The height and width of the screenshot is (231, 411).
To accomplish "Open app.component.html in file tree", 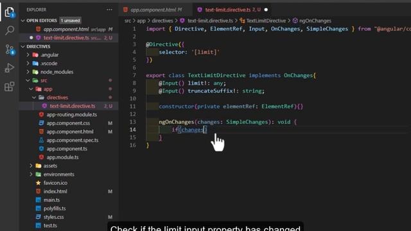I will tap(69, 132).
